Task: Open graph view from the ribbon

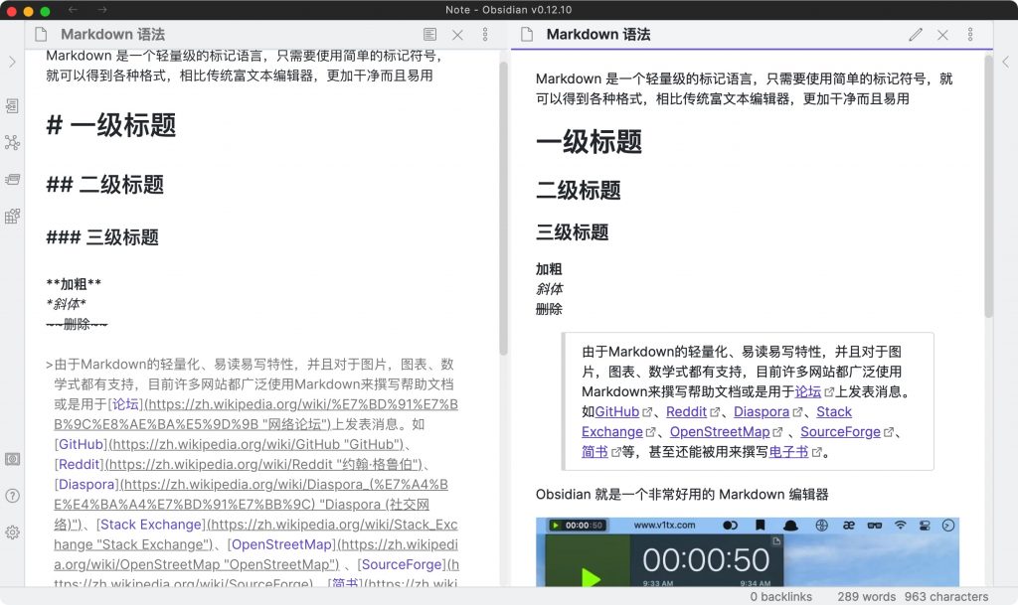Action: [x=12, y=143]
